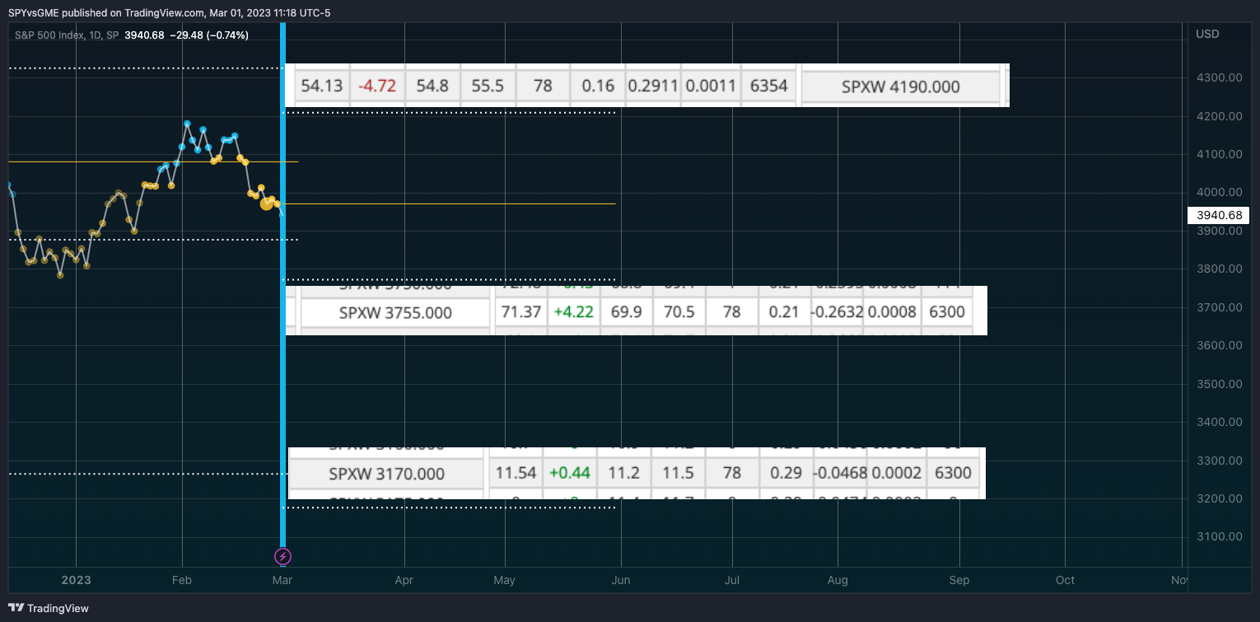Screen dimensions: 1260x622
Task: Click the orange horizontal price line
Action: point(153,161)
